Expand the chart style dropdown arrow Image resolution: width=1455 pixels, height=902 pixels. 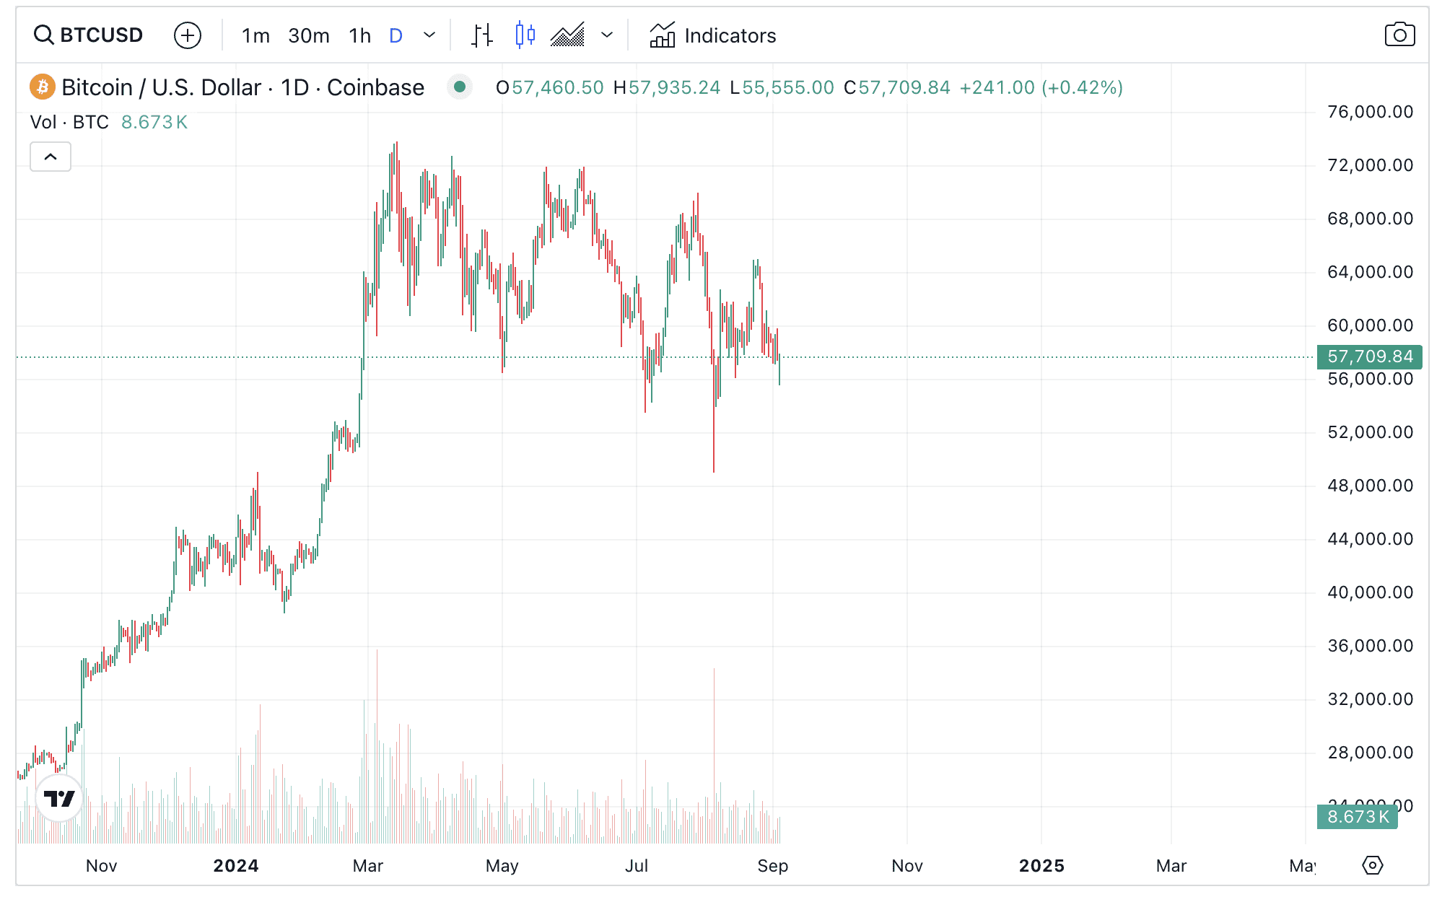[x=607, y=35]
